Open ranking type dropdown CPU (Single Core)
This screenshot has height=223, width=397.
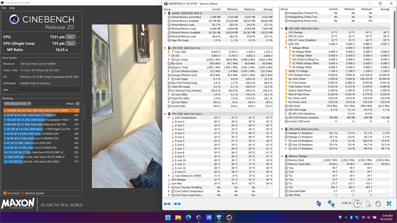click(x=17, y=104)
